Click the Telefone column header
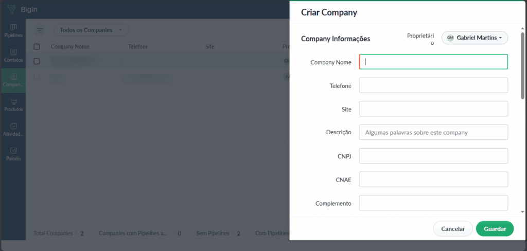The width and height of the screenshot is (527, 251). 138,47
